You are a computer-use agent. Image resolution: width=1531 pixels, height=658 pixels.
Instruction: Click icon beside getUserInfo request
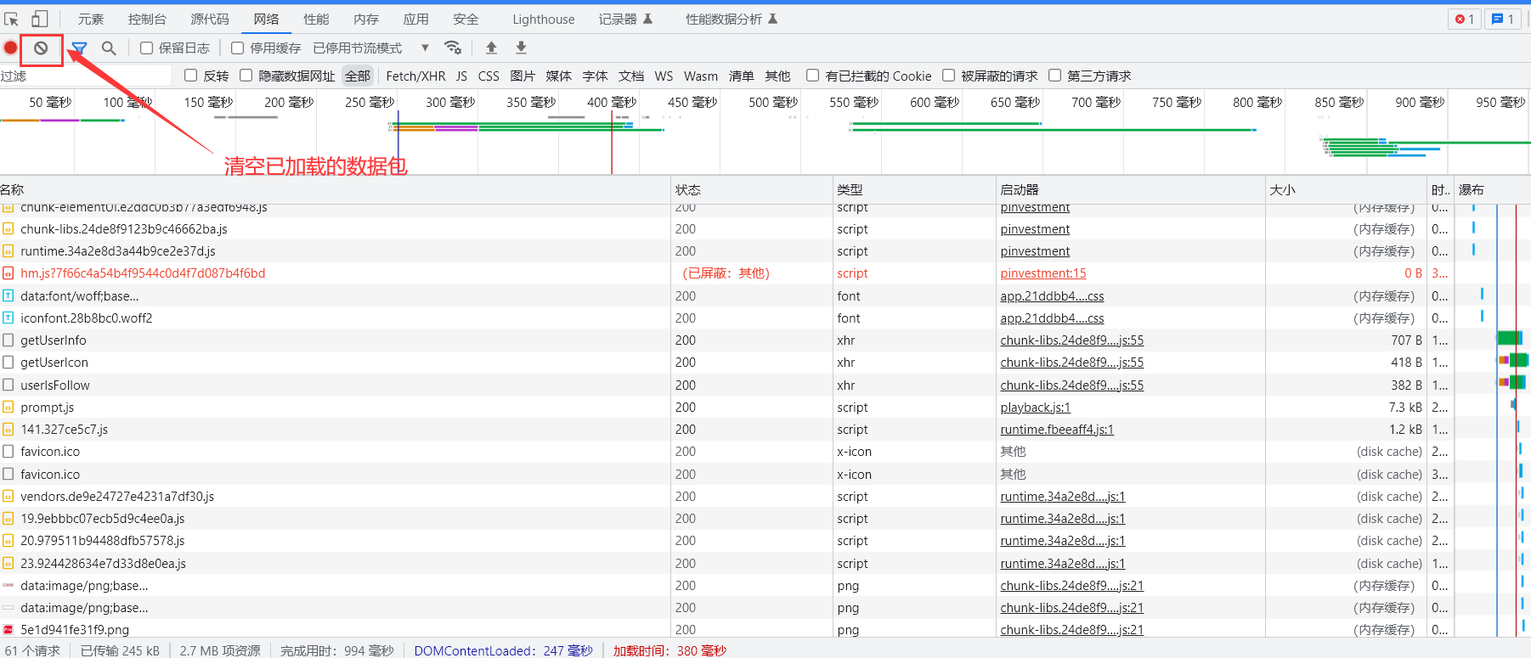pos(8,340)
